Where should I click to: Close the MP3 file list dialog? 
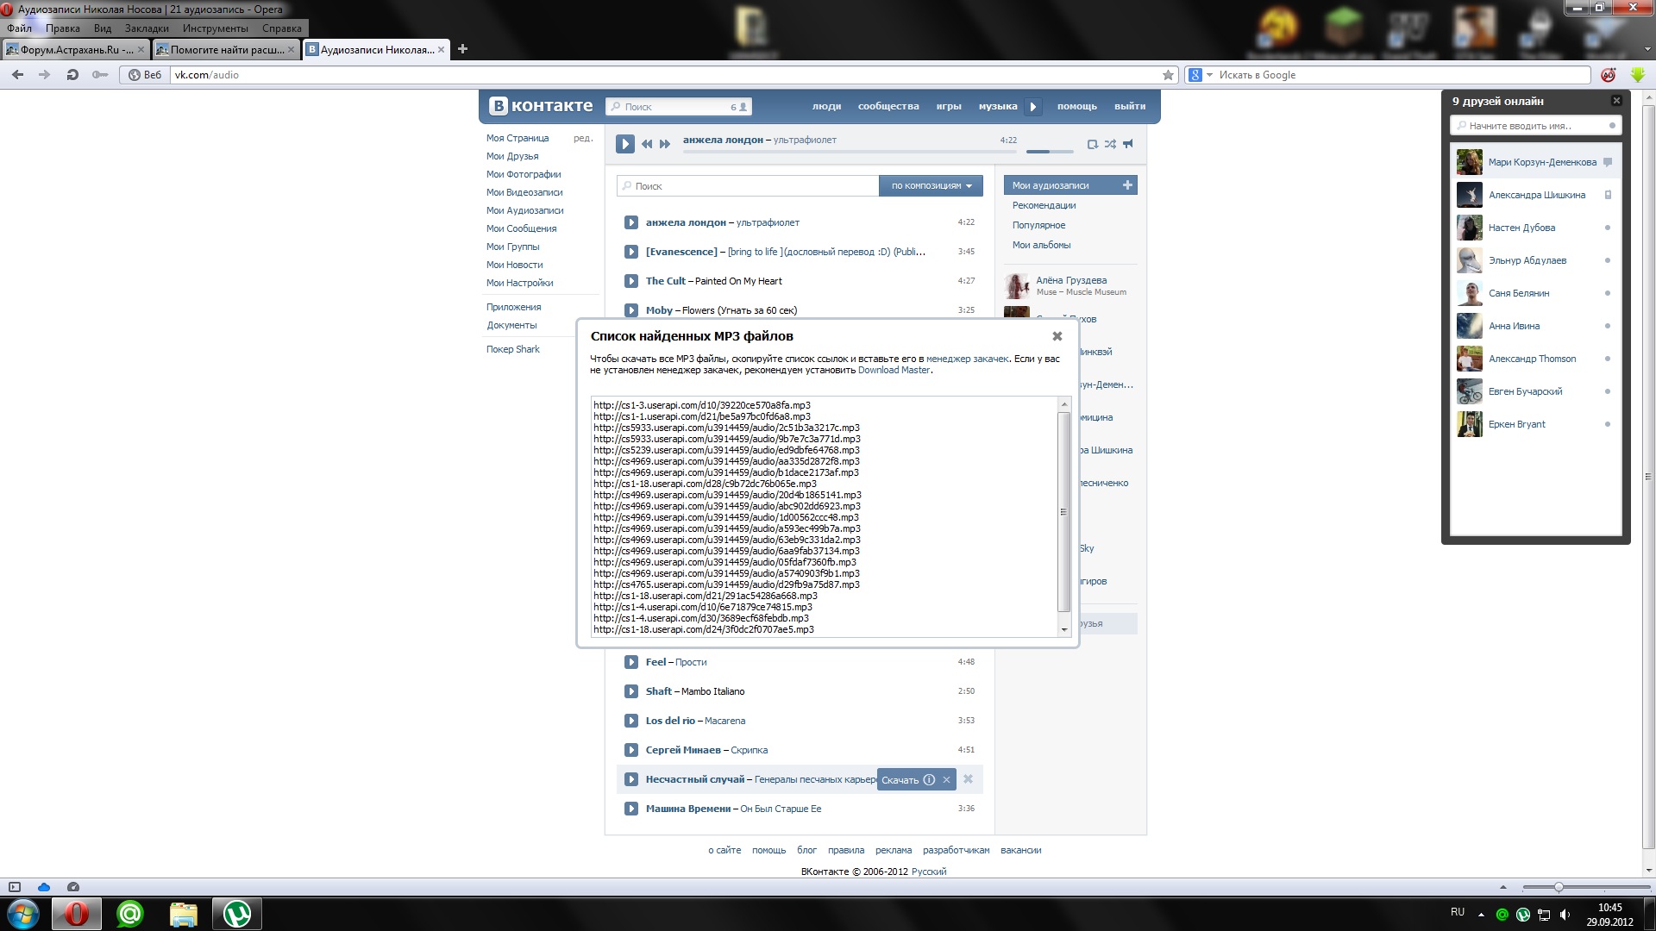tap(1057, 336)
